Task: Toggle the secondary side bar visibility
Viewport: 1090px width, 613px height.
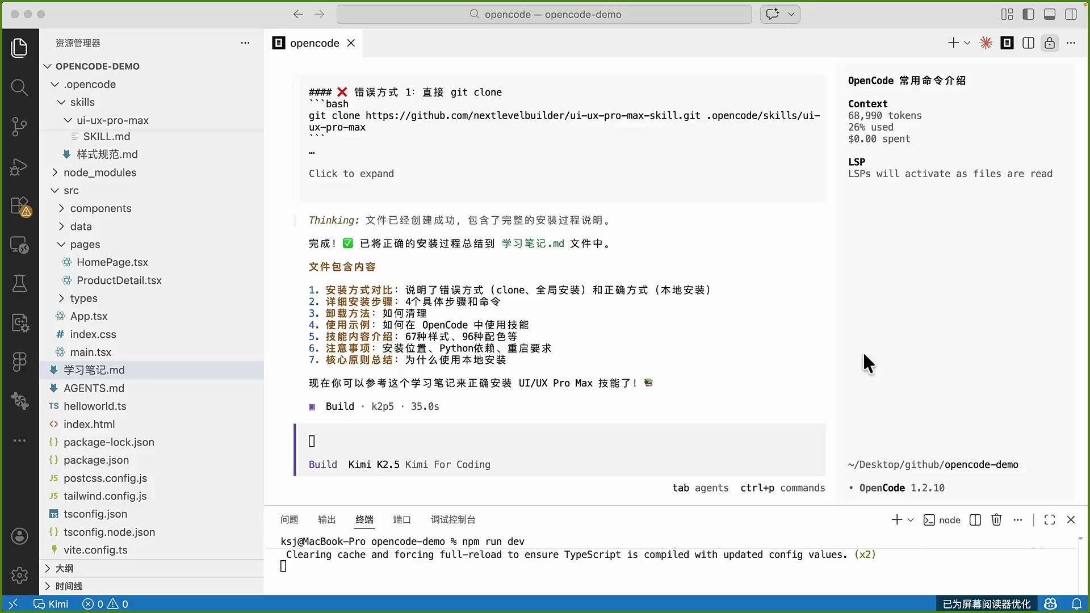Action: pos(1071,14)
